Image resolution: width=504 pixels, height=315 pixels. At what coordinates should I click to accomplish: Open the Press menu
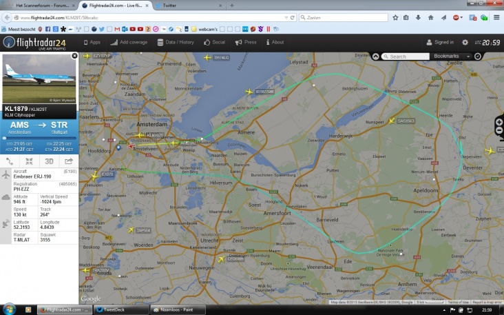[246, 42]
